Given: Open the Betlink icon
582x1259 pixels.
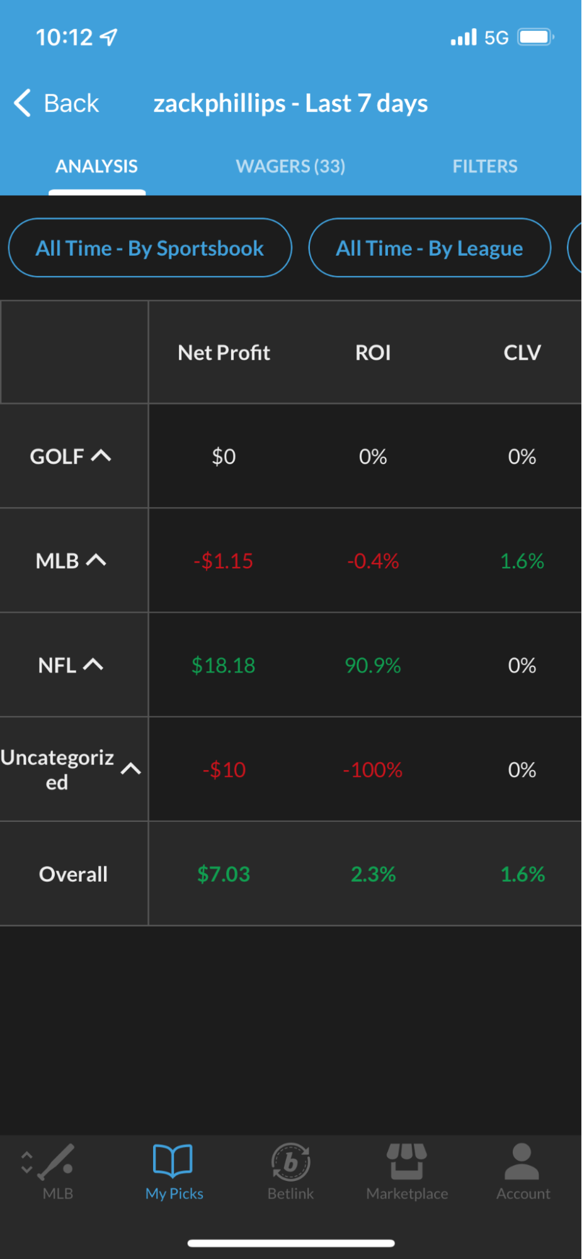Looking at the screenshot, I should click(290, 1161).
